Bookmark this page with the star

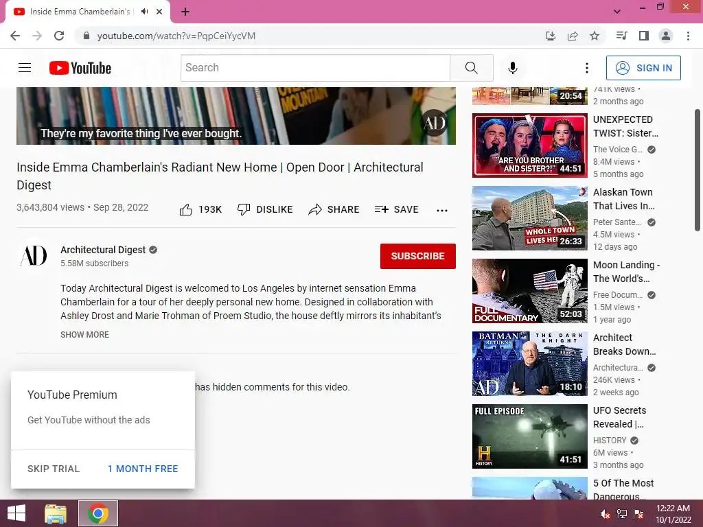click(595, 36)
